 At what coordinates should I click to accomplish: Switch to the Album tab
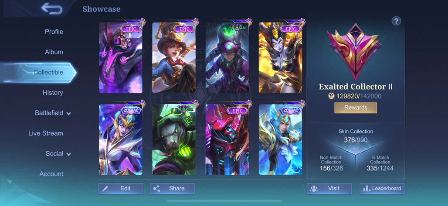click(x=54, y=52)
